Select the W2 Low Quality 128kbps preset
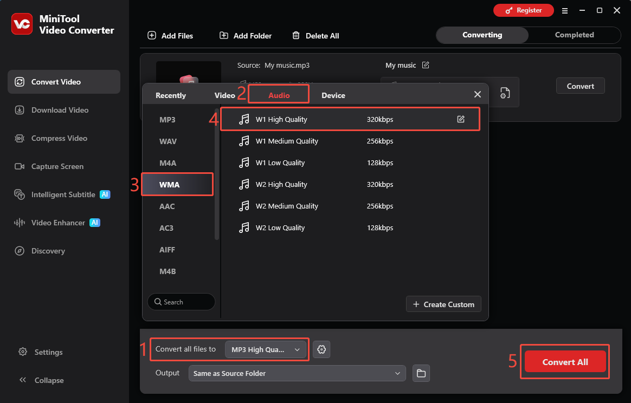This screenshot has width=631, height=403. point(350,228)
